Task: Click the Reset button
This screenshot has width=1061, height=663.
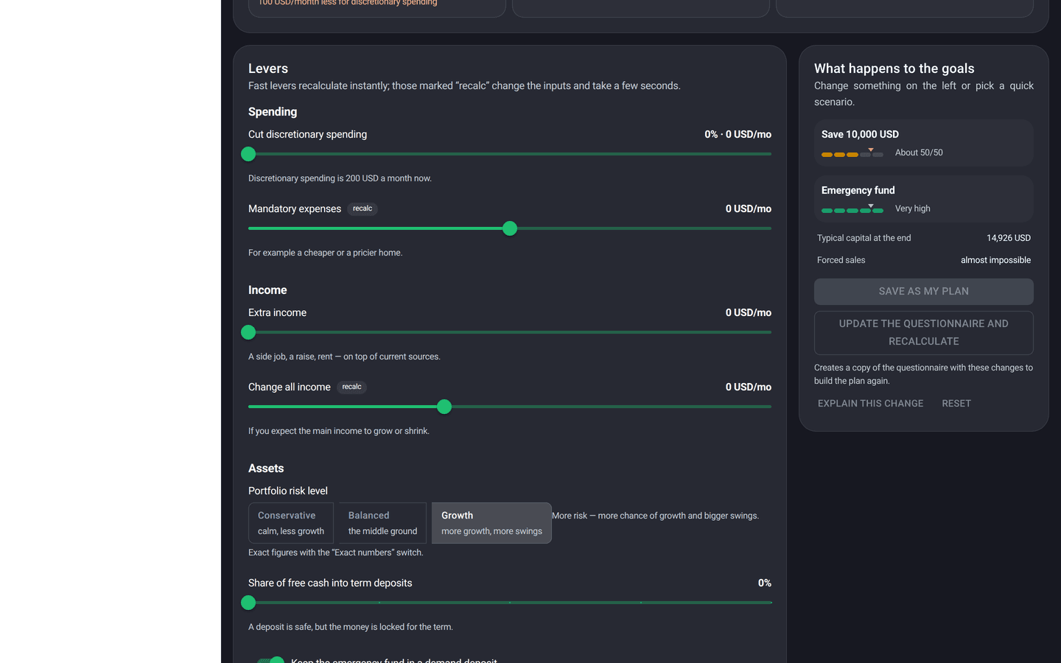Action: point(956,404)
